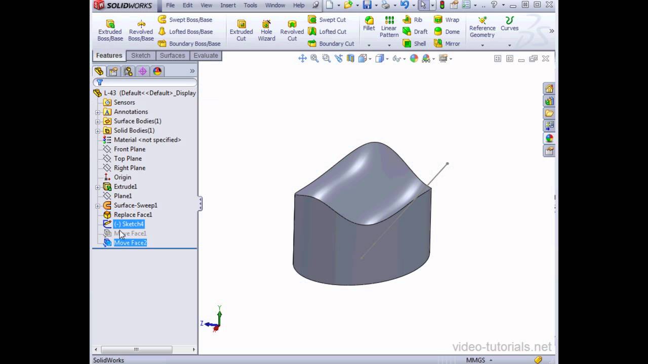Expand FeatureManager tabs chevron

(192, 71)
